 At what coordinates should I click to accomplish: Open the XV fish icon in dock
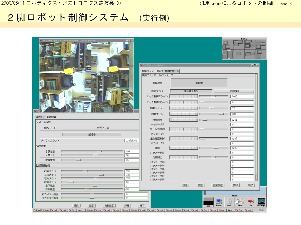250,202
